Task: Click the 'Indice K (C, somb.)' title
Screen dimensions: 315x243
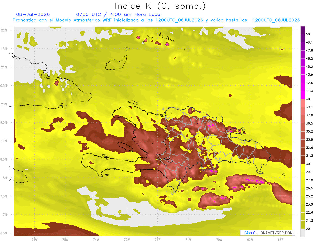Action: coord(160,6)
